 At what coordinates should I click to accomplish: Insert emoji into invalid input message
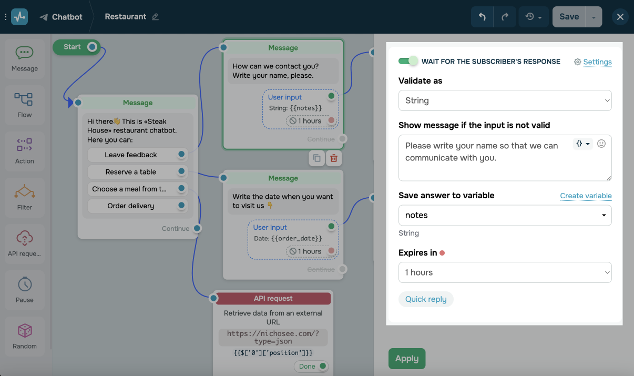point(601,144)
